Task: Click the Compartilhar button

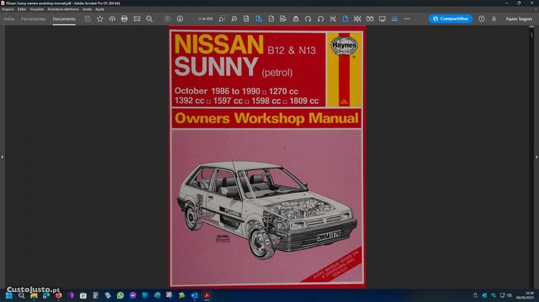Action: coord(451,19)
